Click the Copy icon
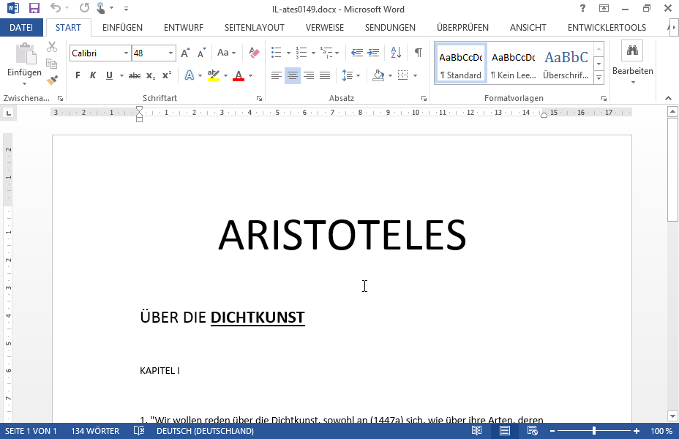Image resolution: width=679 pixels, height=439 pixels. (52, 64)
